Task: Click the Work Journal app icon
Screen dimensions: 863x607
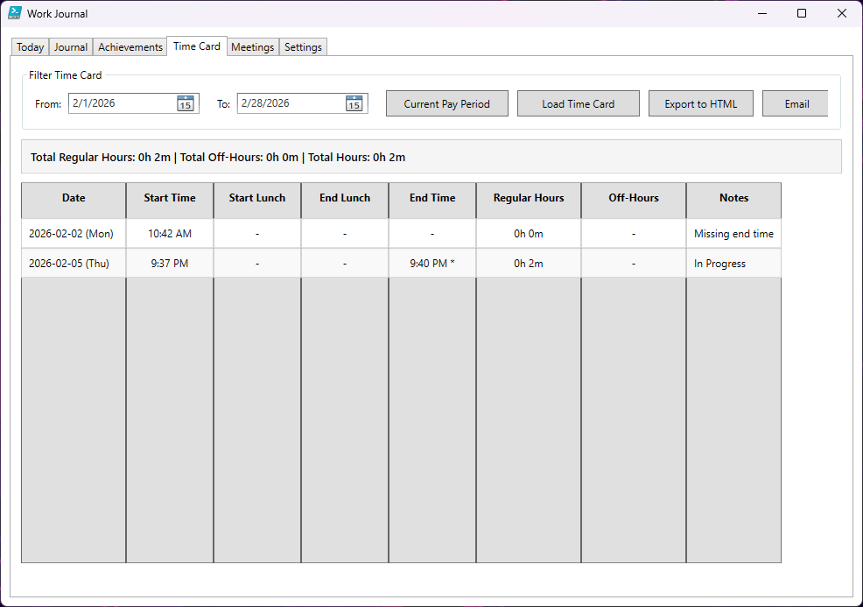Action: 15,13
